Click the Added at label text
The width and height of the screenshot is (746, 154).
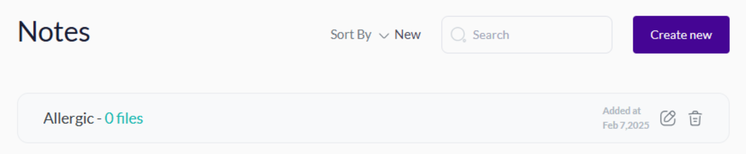pyautogui.click(x=621, y=111)
